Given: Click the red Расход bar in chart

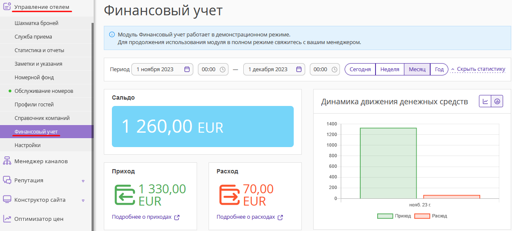Looking at the screenshot, I should [452, 197].
